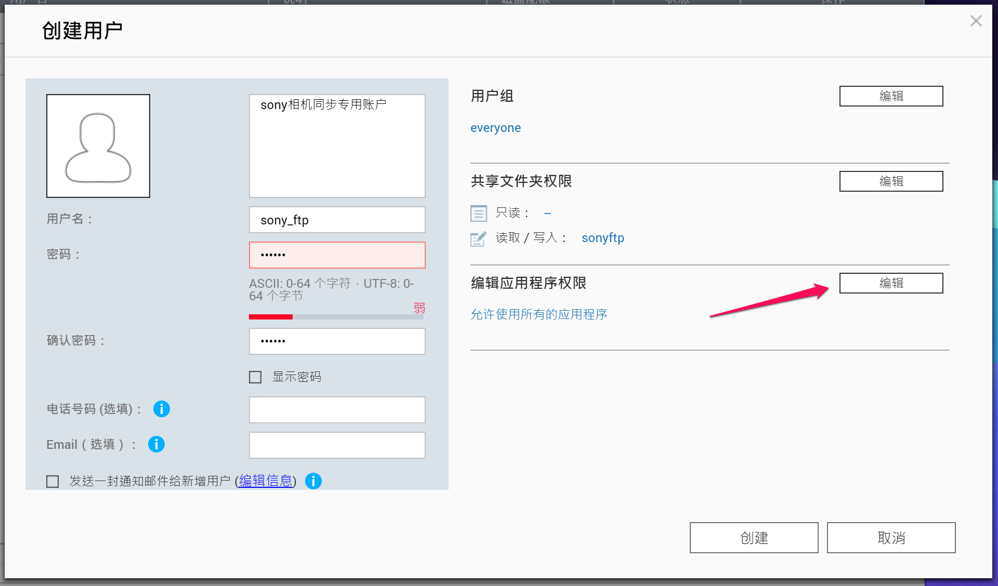The image size is (998, 586).
Task: Click the password strength indicator bar
Action: 336,317
